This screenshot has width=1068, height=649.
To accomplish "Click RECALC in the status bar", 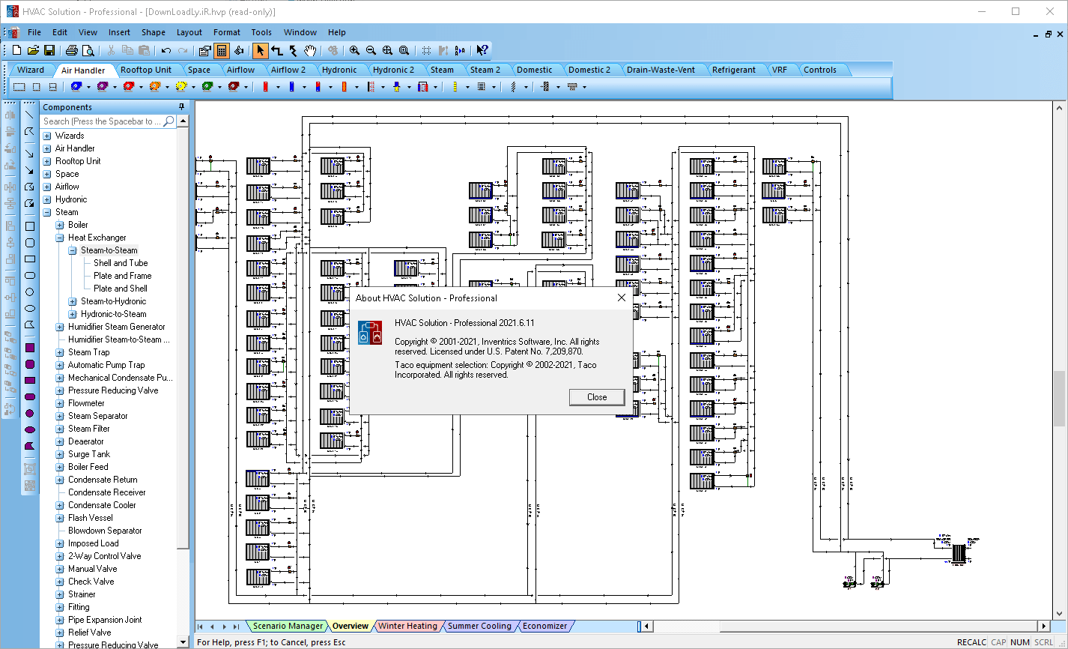I will (x=971, y=642).
